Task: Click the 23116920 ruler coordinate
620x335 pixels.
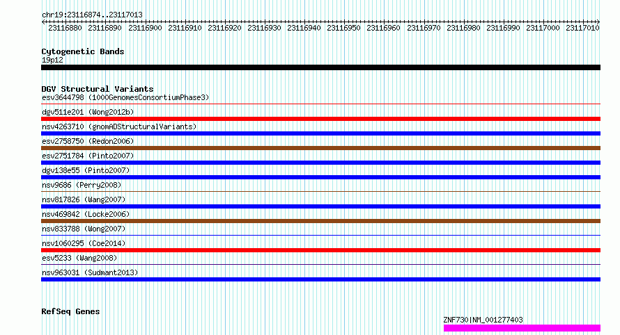Action: (x=224, y=28)
